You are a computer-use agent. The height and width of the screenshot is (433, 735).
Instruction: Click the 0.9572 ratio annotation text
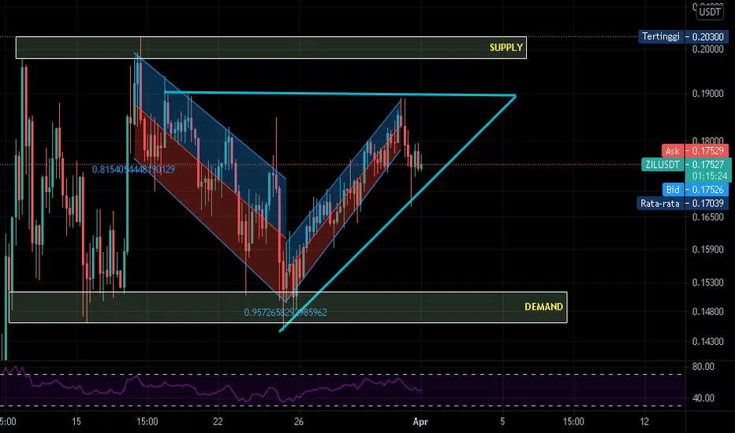(285, 313)
